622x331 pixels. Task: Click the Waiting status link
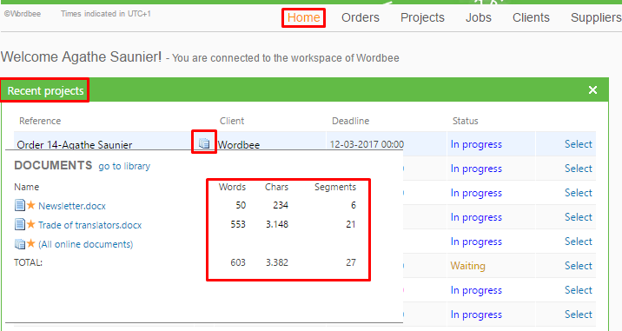[467, 266]
